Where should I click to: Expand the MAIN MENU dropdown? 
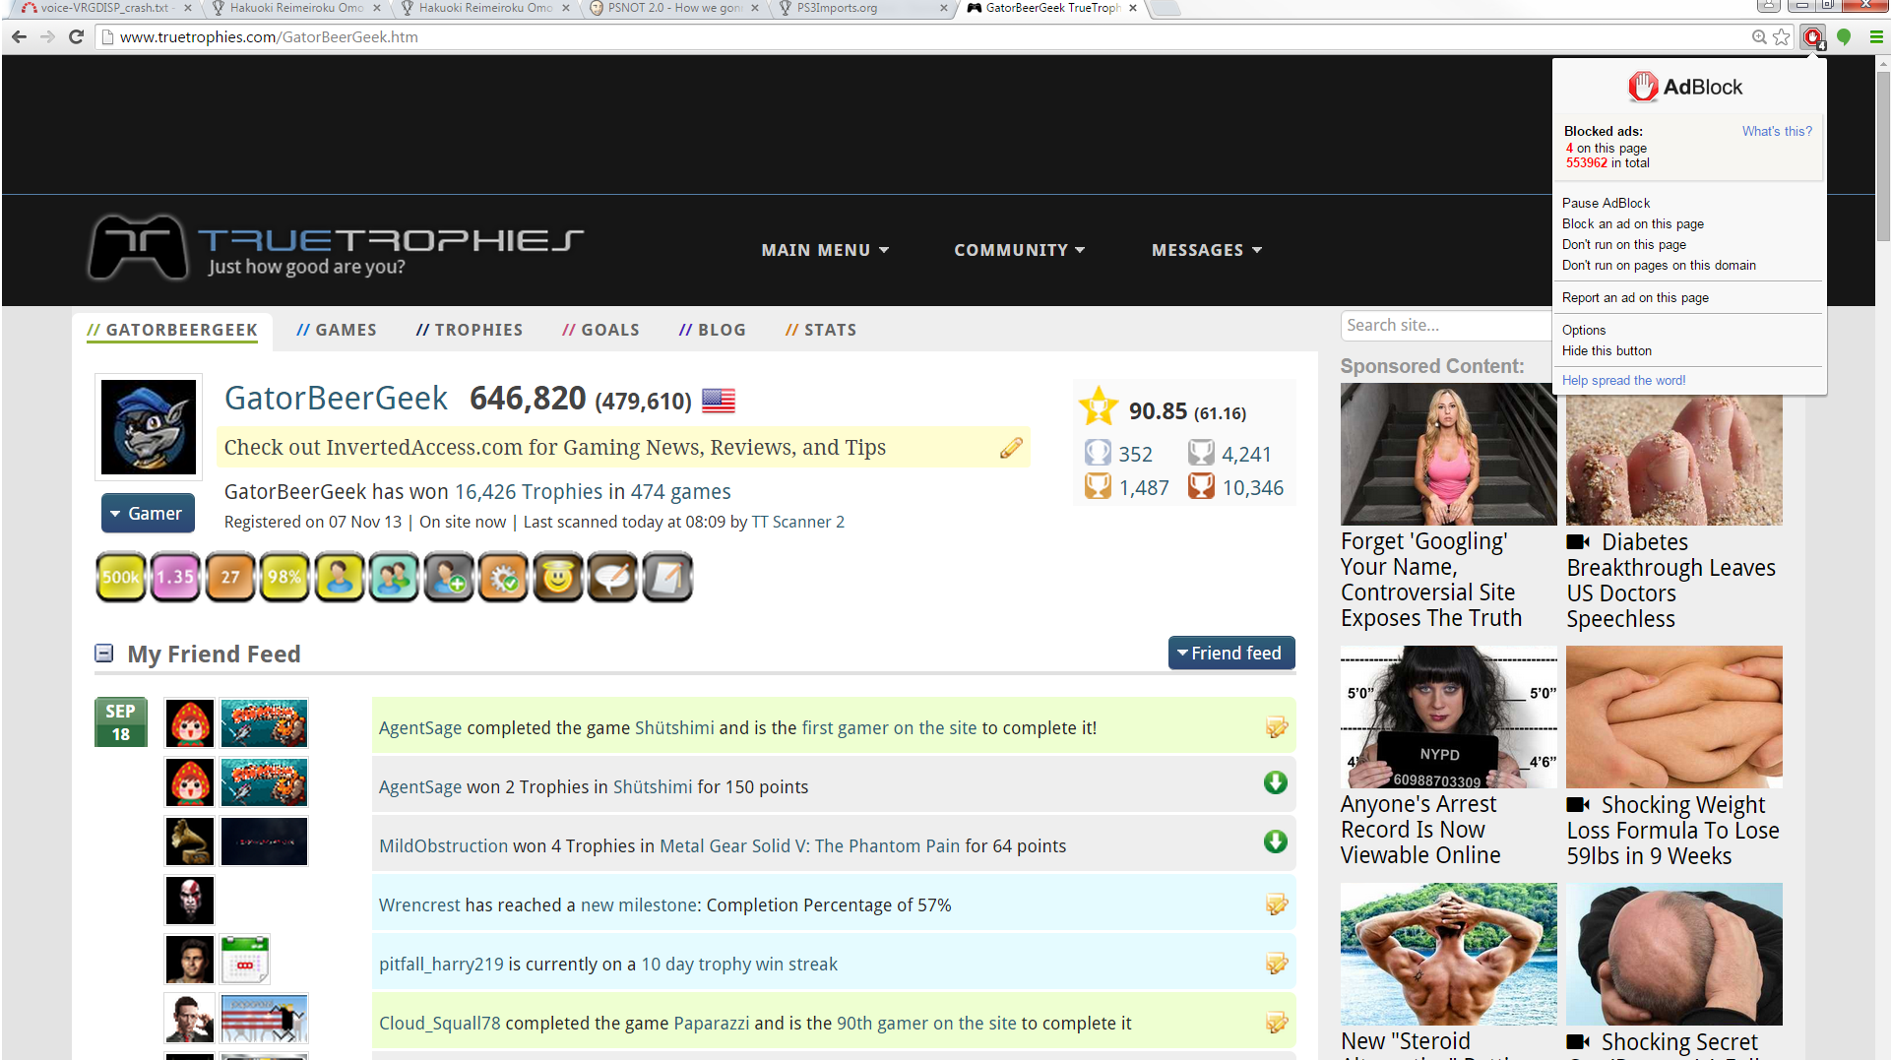point(825,250)
